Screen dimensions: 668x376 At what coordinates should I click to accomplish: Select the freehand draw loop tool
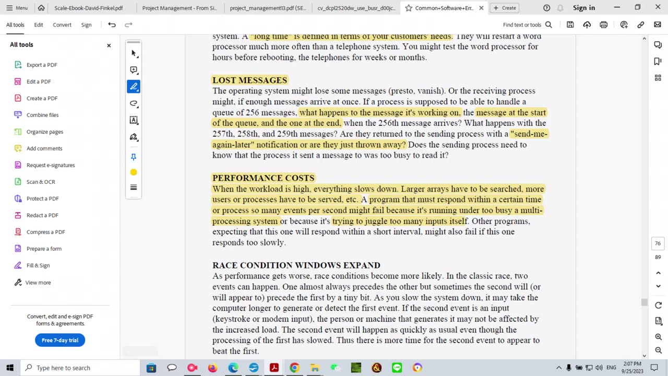click(x=134, y=103)
